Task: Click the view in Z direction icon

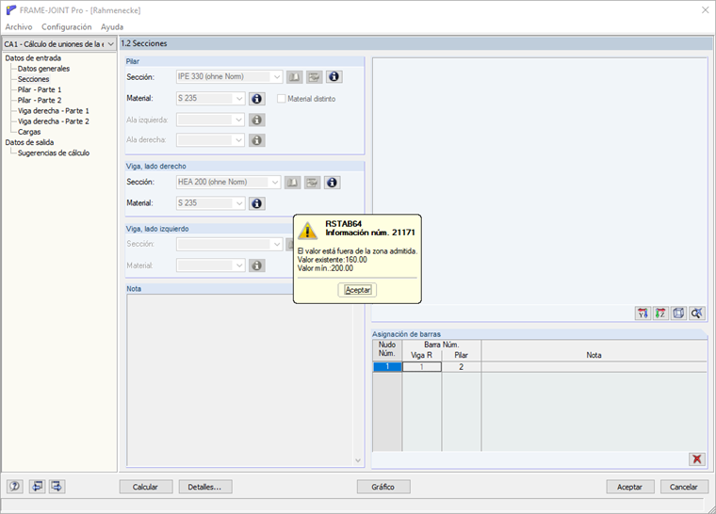Action: (x=660, y=313)
